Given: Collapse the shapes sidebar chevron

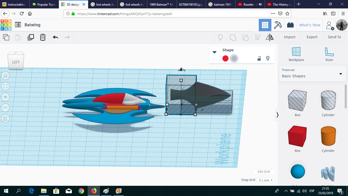Looking at the screenshot, I should point(277,115).
